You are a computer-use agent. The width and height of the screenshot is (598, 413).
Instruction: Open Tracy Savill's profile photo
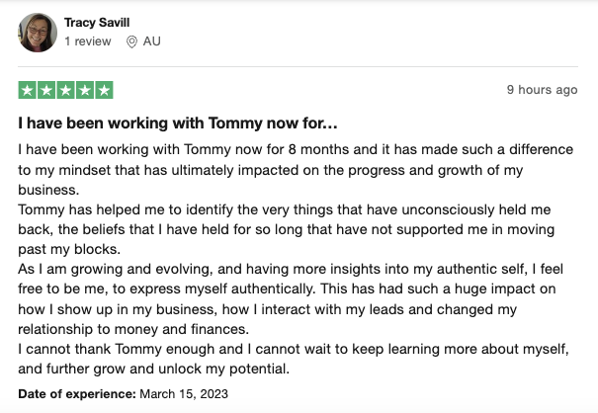coord(38,33)
